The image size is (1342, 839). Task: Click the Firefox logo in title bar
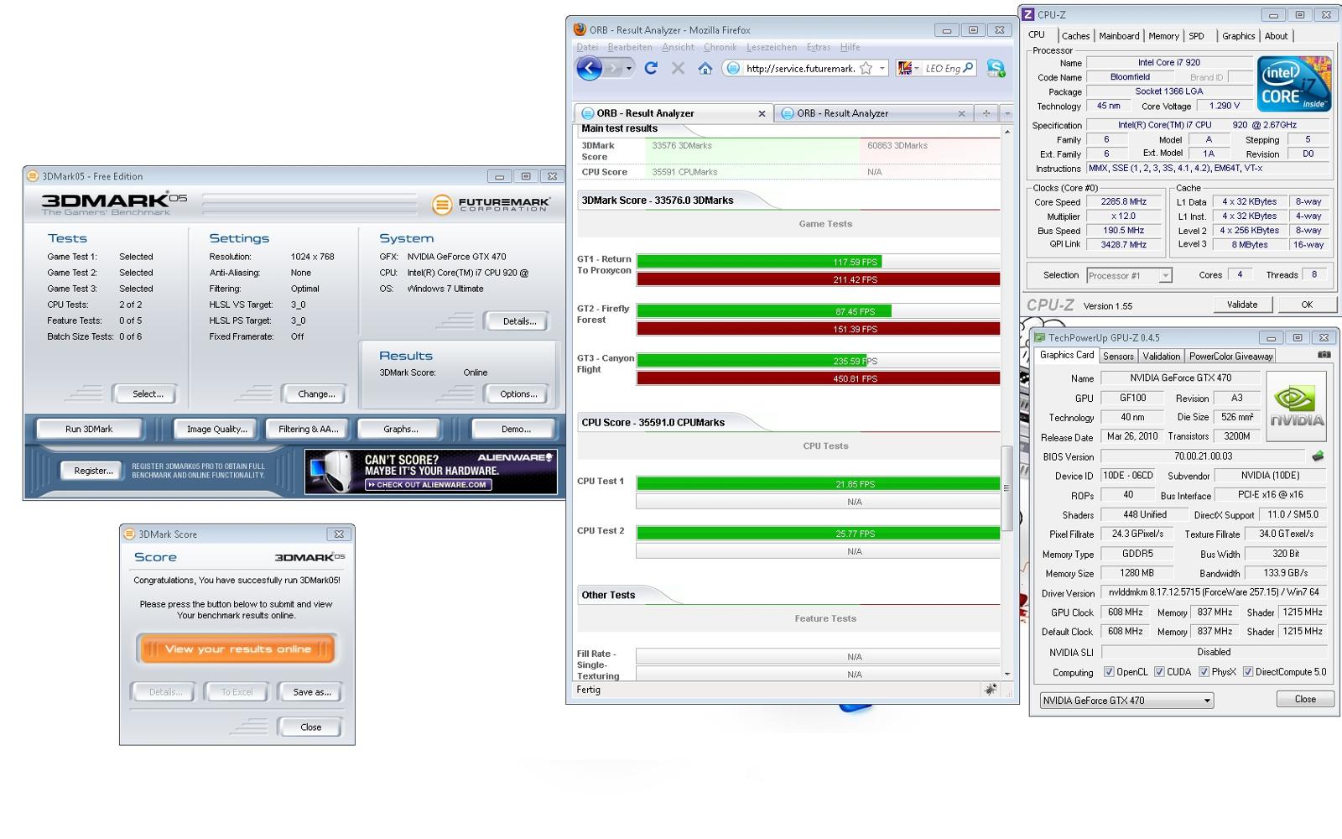[x=580, y=29]
